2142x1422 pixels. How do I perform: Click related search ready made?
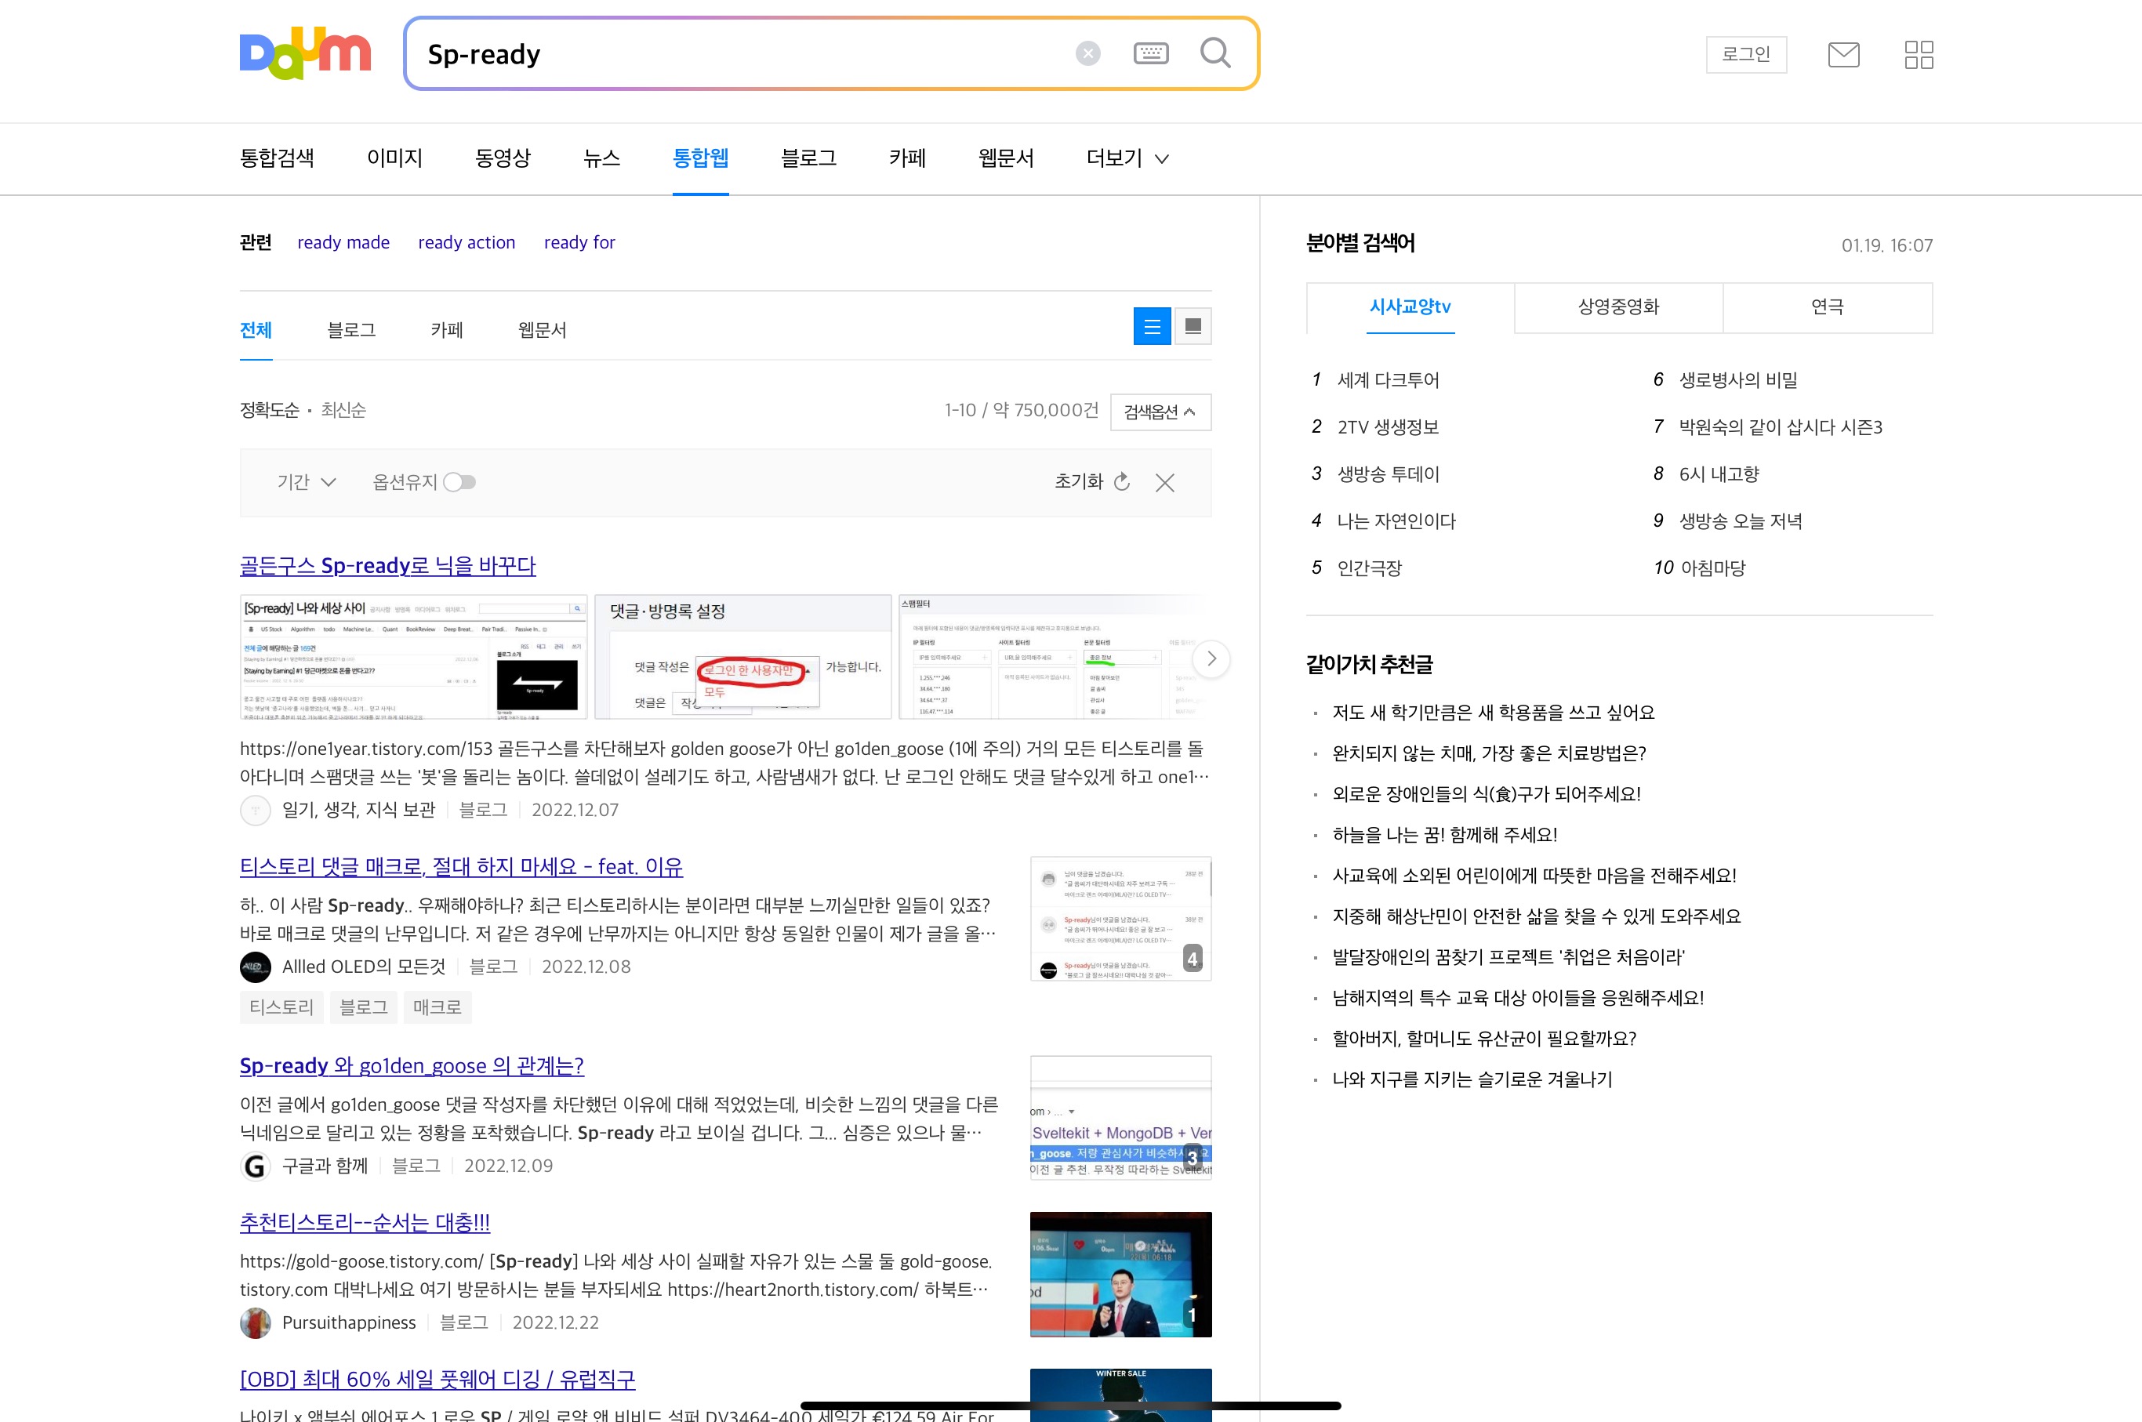point(343,242)
